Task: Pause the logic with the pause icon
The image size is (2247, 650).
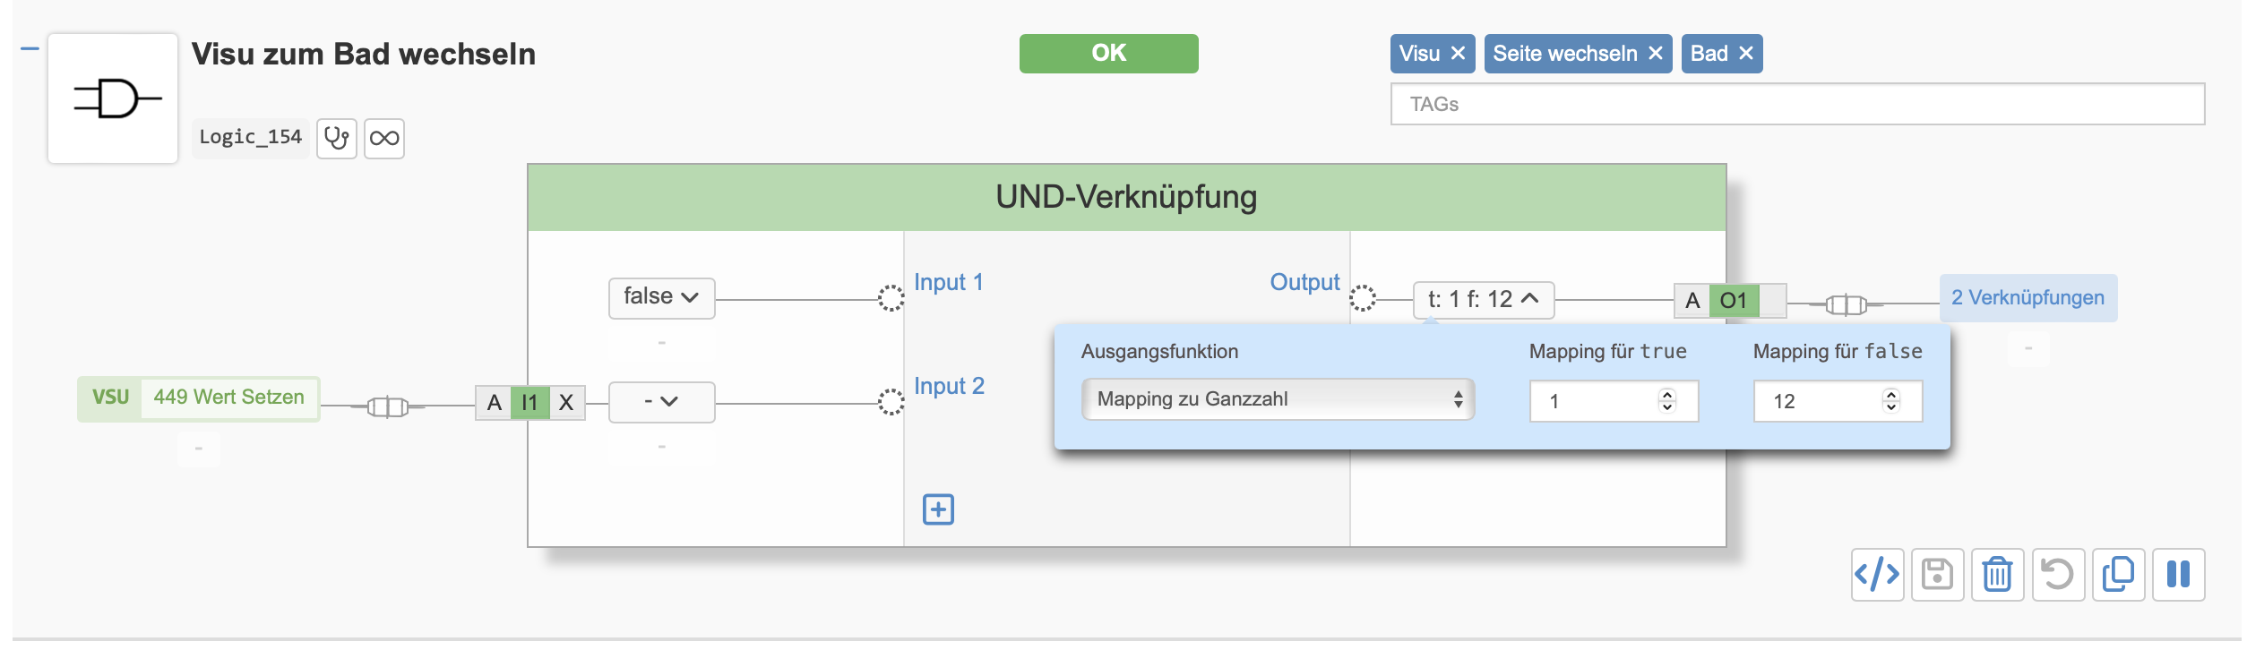Action: click(x=2178, y=574)
